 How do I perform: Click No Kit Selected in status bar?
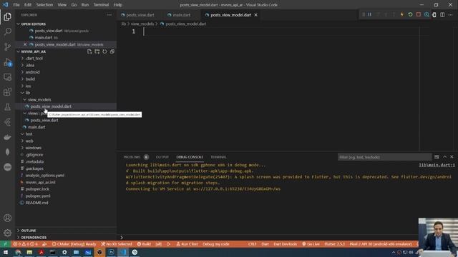pyautogui.click(x=117, y=244)
